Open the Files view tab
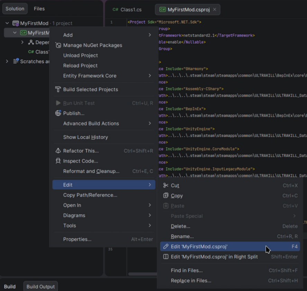Screen dimensions: 307x291 pyautogui.click(x=39, y=9)
